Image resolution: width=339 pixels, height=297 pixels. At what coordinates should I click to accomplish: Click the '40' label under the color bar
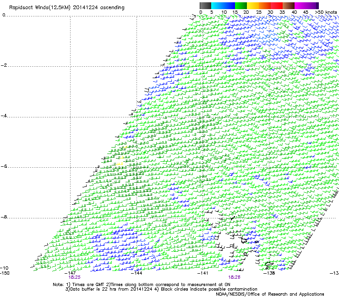(x=294, y=12)
